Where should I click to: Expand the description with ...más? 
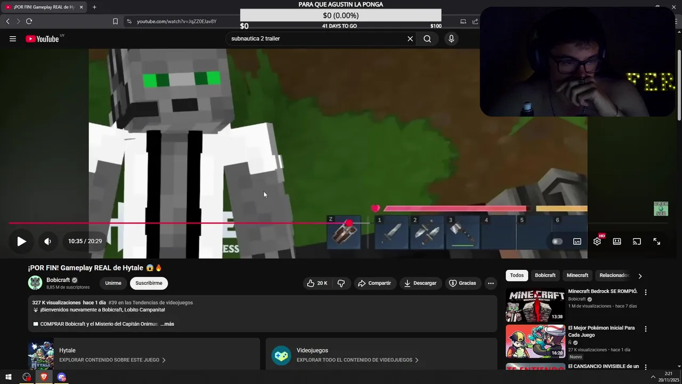click(x=167, y=324)
